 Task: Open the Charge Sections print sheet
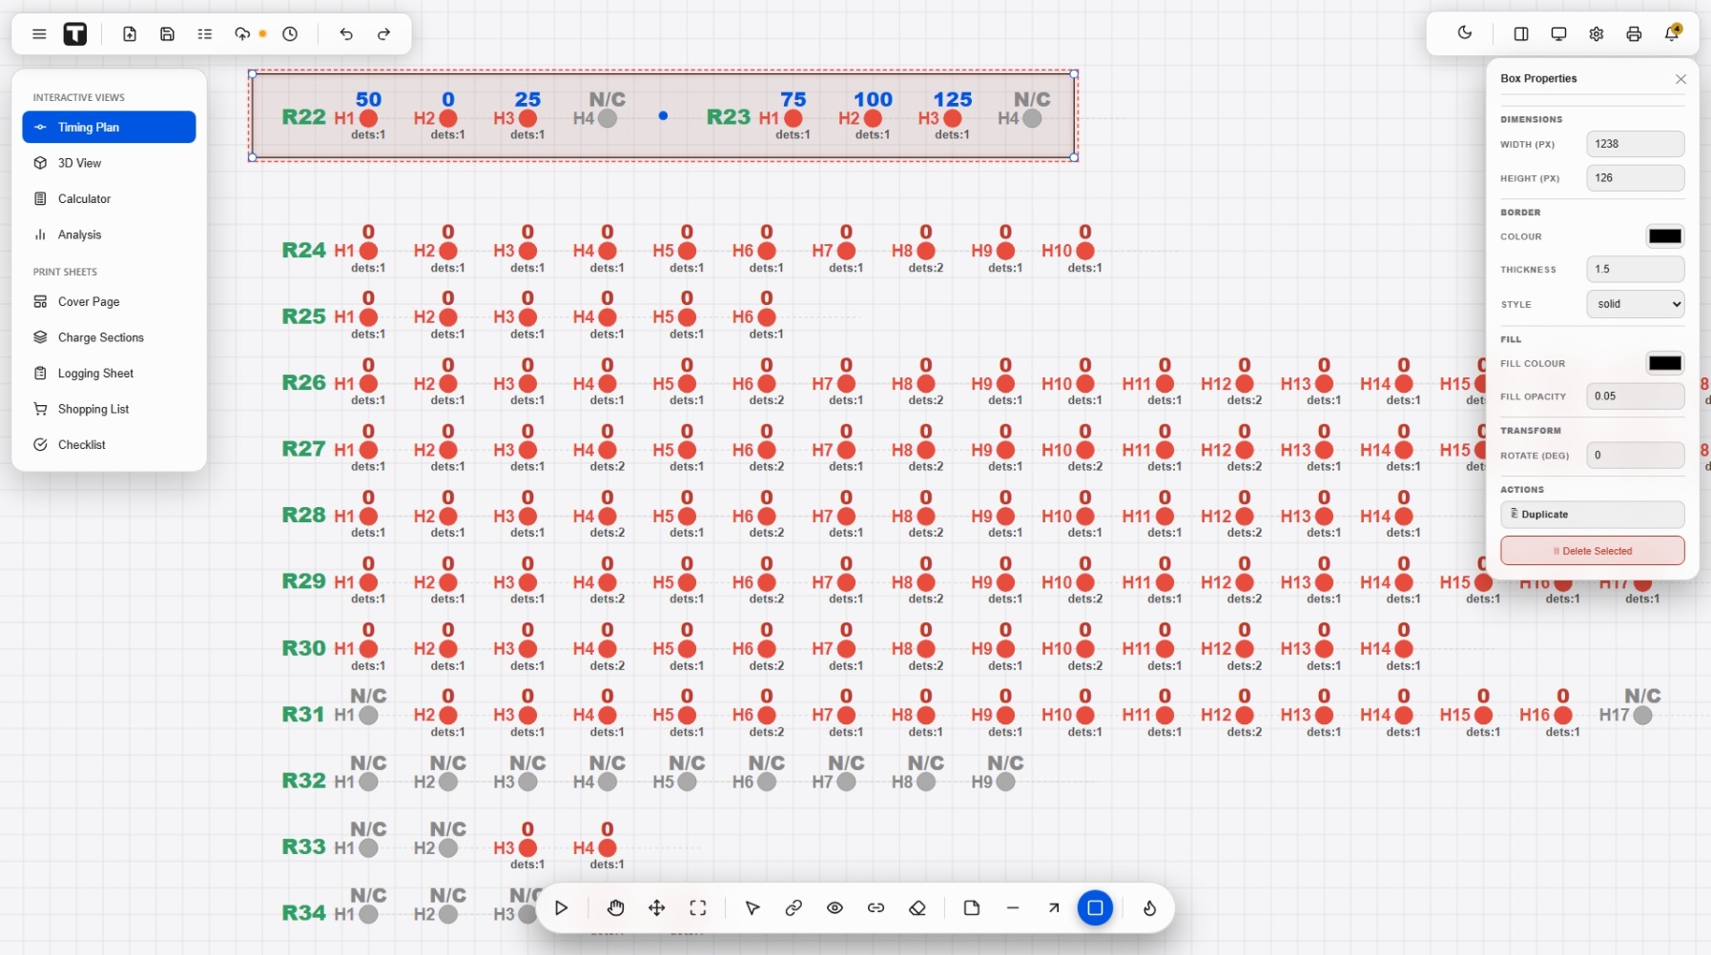point(109,337)
